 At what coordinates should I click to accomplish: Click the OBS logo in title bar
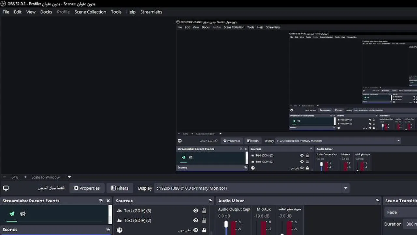point(4,4)
